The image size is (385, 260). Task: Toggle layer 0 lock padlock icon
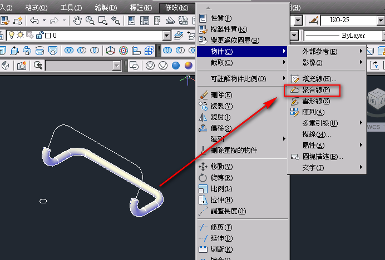[40, 36]
